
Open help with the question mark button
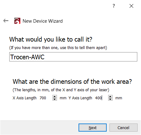click(x=113, y=6)
